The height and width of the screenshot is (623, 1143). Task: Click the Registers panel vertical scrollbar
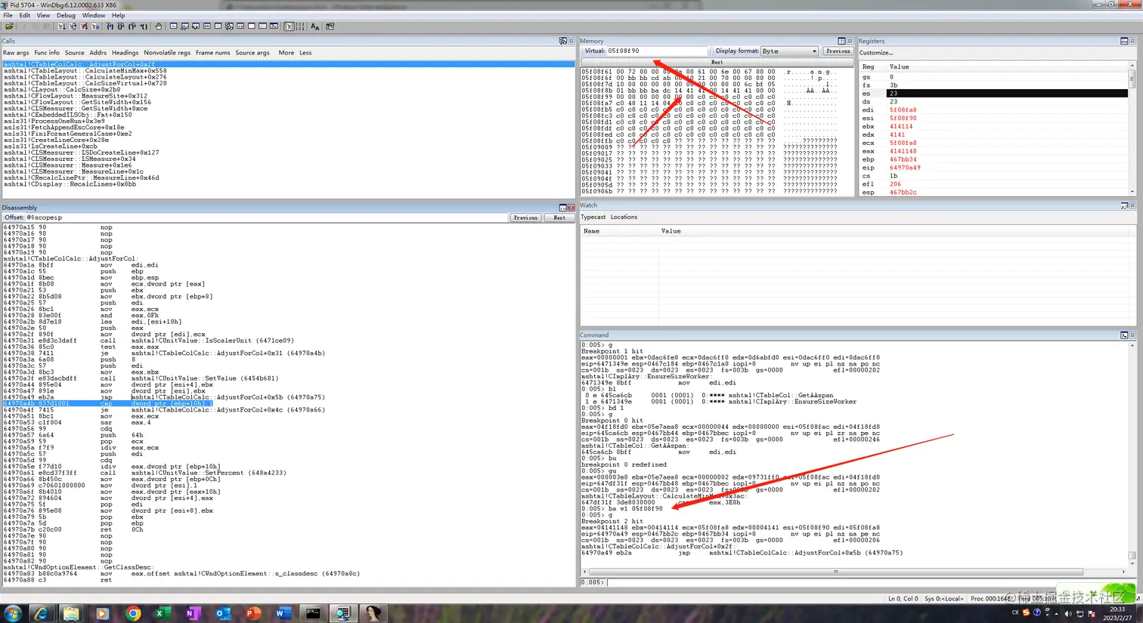tap(1132, 128)
